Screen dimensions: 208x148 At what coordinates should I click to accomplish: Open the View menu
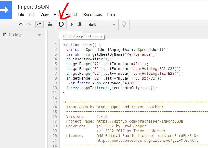click(x=44, y=14)
